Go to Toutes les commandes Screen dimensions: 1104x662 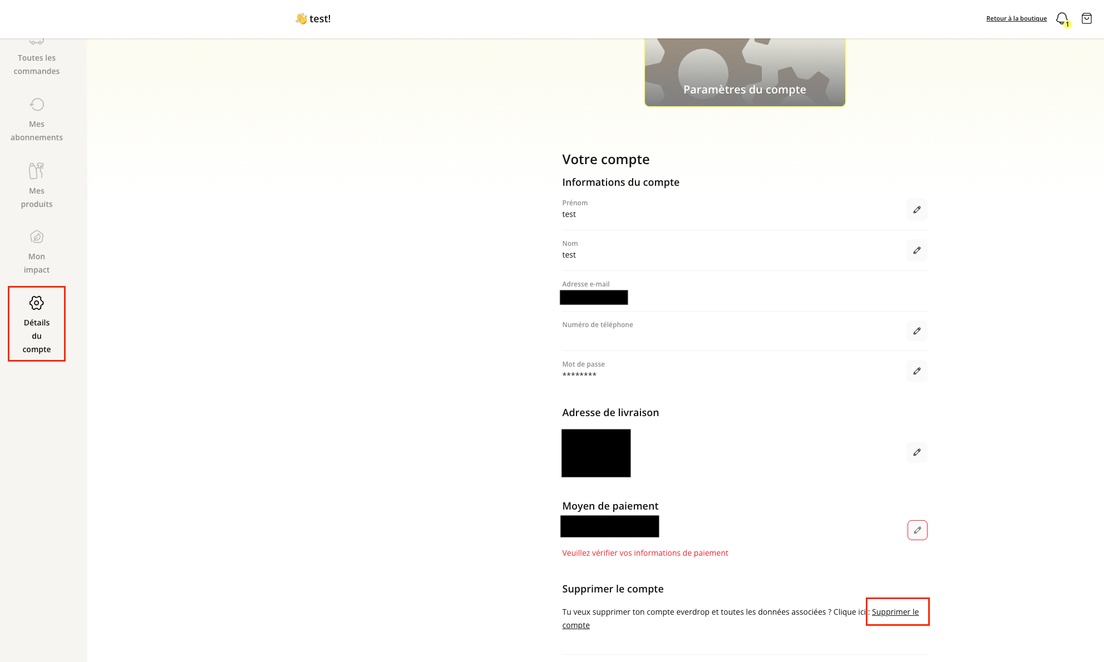point(37,64)
